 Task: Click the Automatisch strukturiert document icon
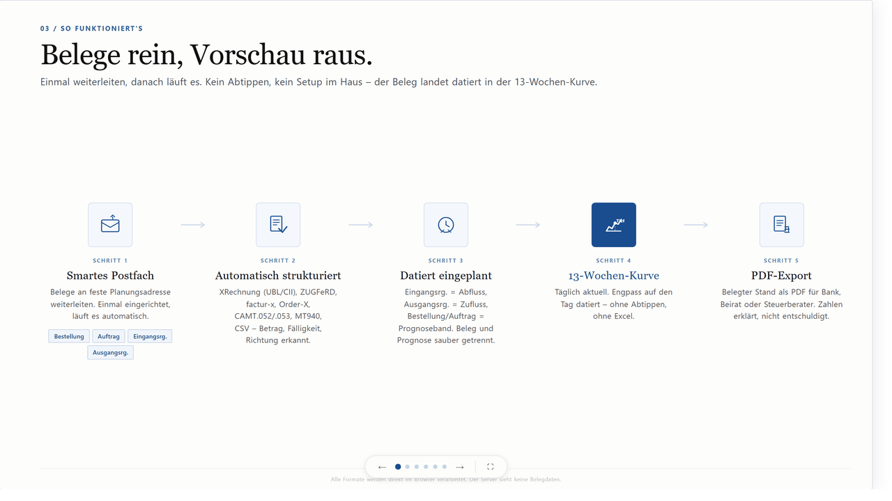(278, 225)
